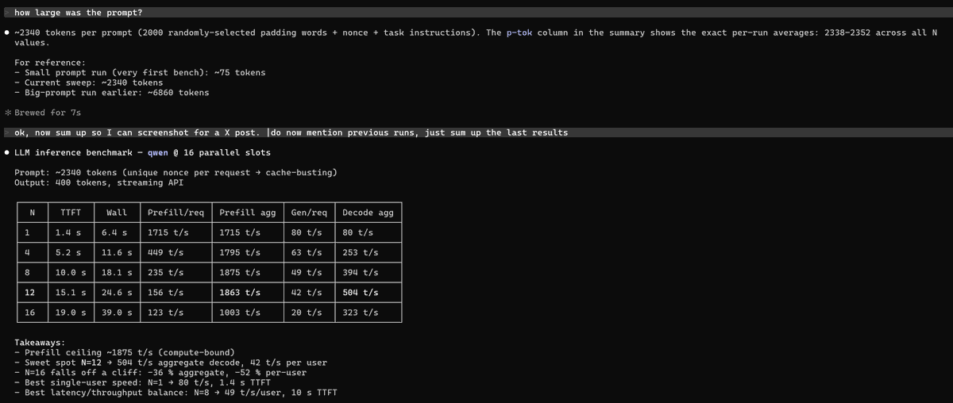Screen dimensions: 953x403
Task: Click the TTFT cell '10.0 s'
Action: pos(71,272)
